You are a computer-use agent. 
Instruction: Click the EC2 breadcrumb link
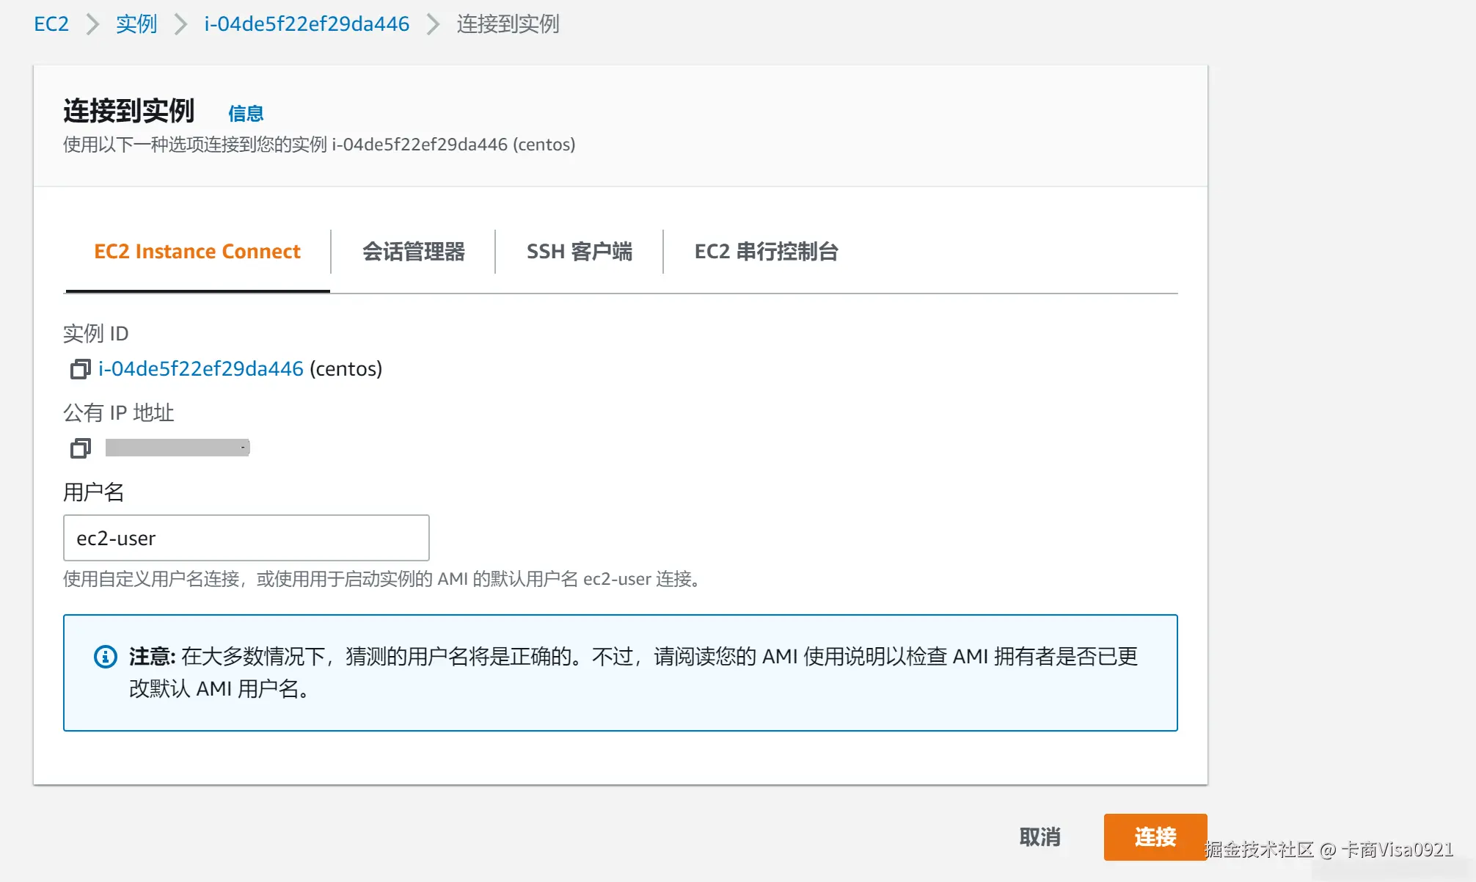click(51, 24)
